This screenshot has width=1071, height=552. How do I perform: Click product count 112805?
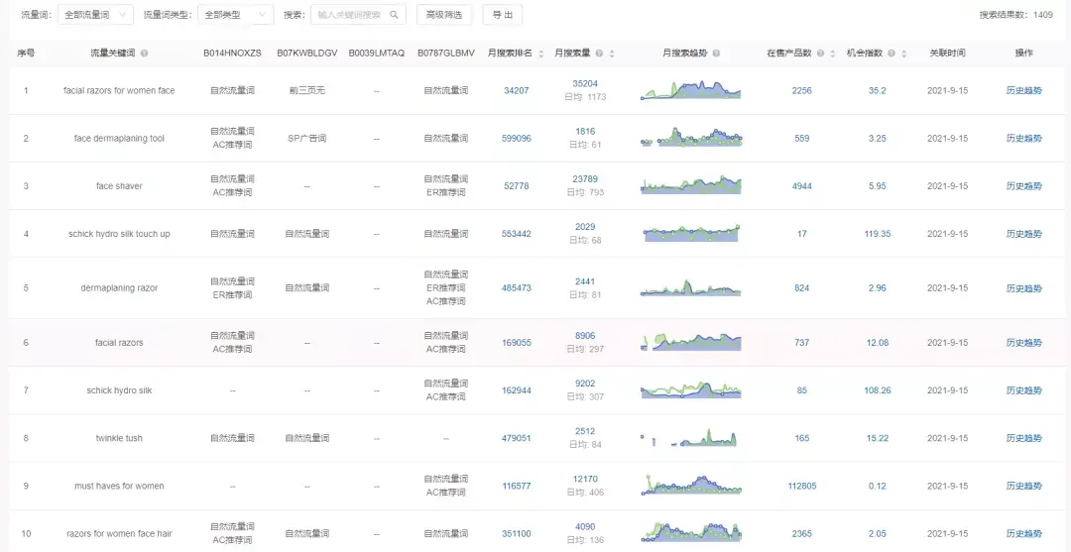pos(802,486)
